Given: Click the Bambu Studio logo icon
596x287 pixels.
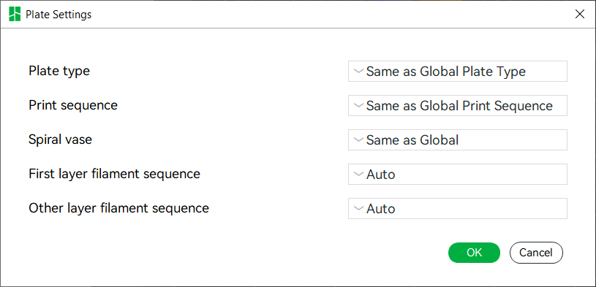Looking at the screenshot, I should [15, 15].
